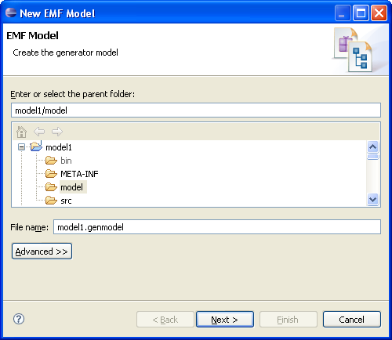Click the back arrow navigation icon
Image resolution: width=392 pixels, height=340 pixels.
39,132
